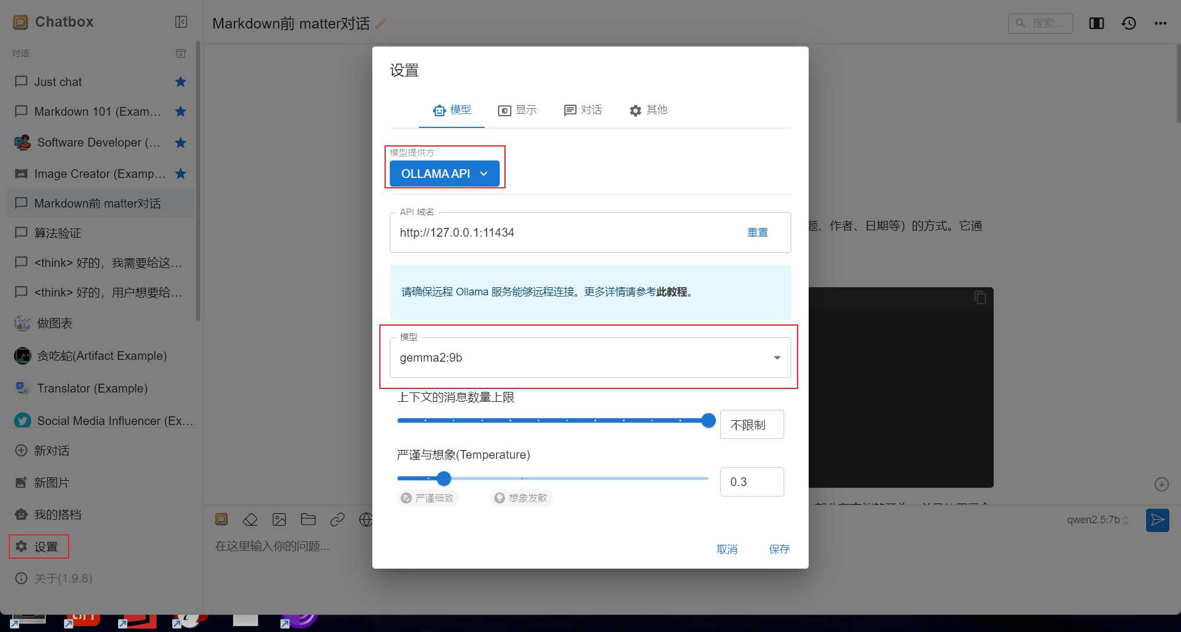The height and width of the screenshot is (632, 1181).
Task: Toggle star on Markdown 101 example
Action: click(180, 112)
